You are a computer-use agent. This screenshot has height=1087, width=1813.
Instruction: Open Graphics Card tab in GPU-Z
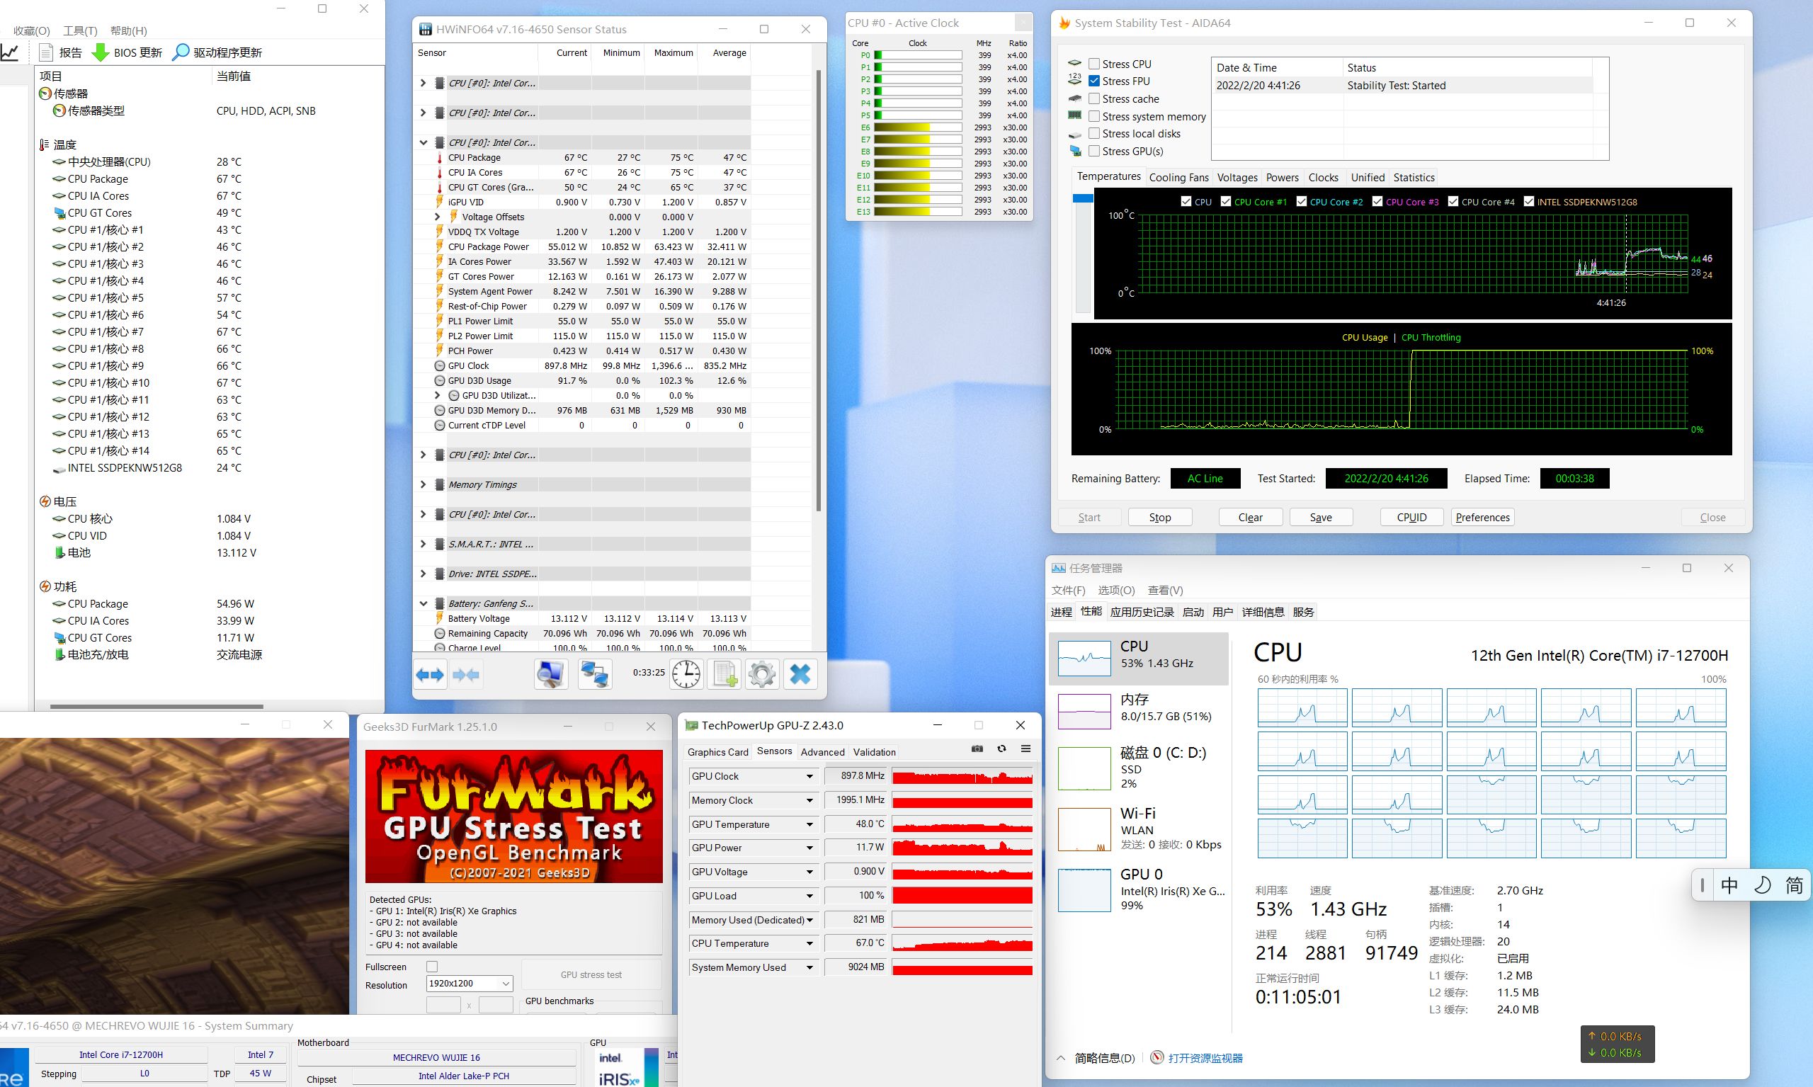pyautogui.click(x=718, y=751)
